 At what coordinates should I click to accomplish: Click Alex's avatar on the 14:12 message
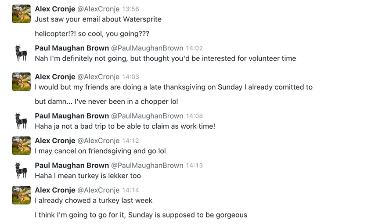pyautogui.click(x=21, y=145)
